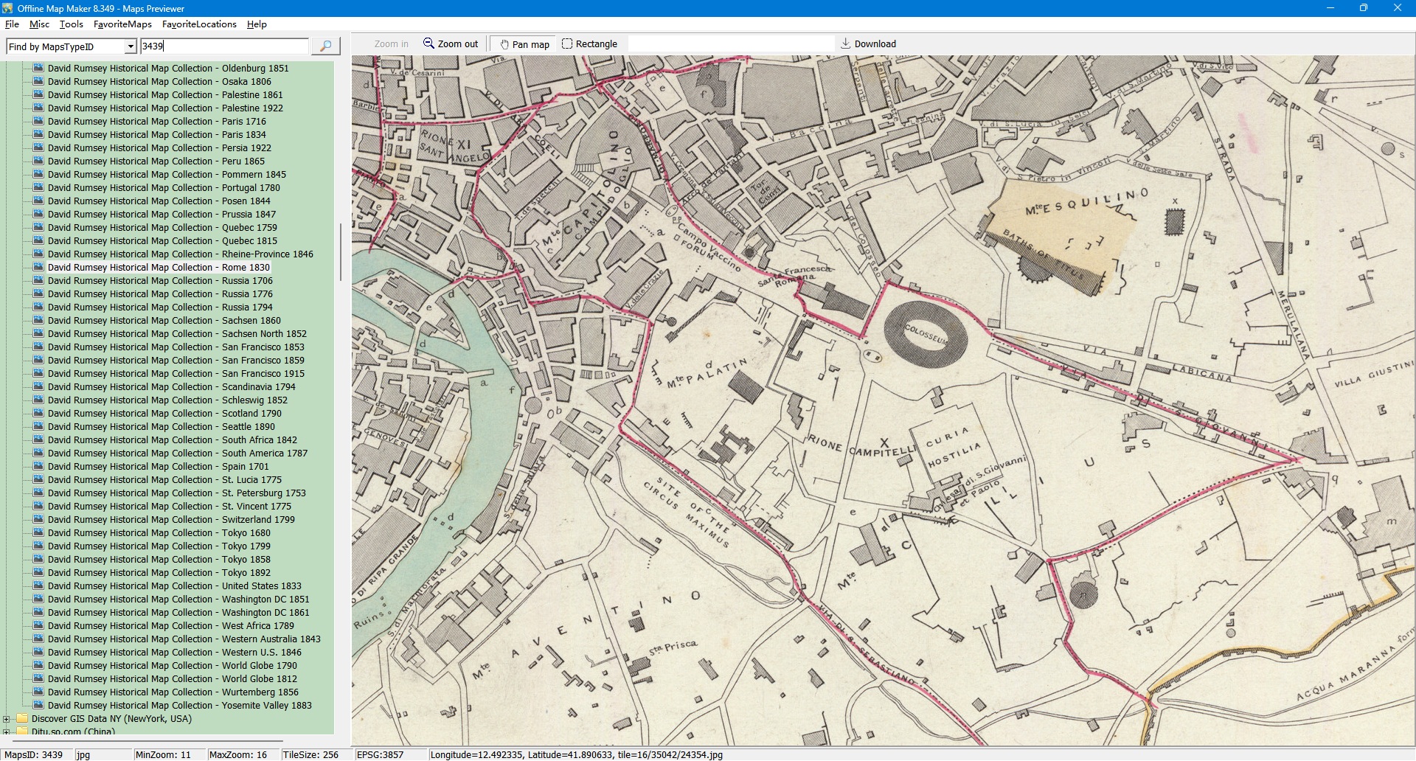Image resolution: width=1416 pixels, height=761 pixels.
Task: Click the map list vertical scrollbar thumb
Action: 340,251
